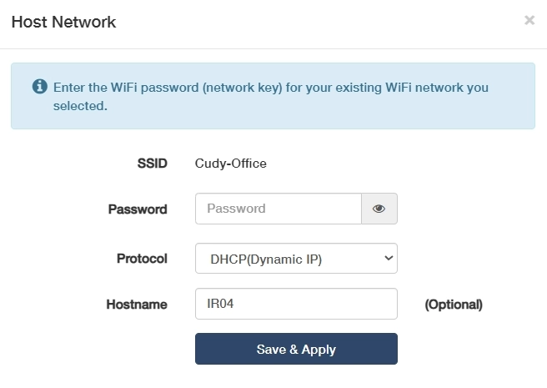
Task: Focus the Password input field
Action: point(278,209)
